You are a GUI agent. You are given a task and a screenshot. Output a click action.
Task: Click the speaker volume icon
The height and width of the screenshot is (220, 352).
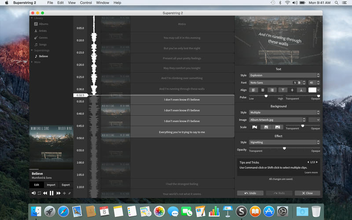33,193
